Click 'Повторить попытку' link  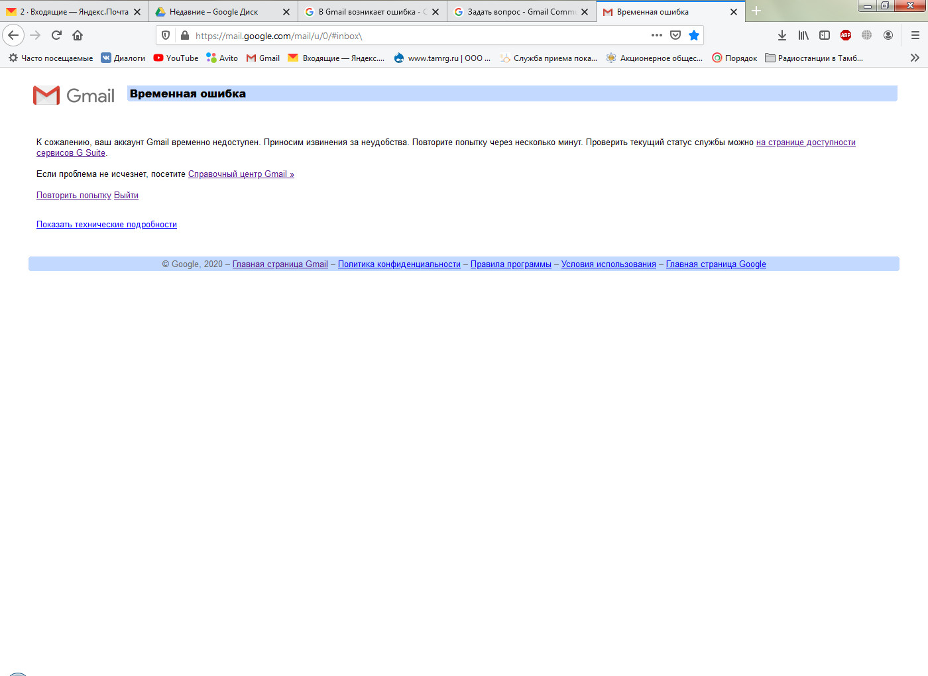[74, 196]
